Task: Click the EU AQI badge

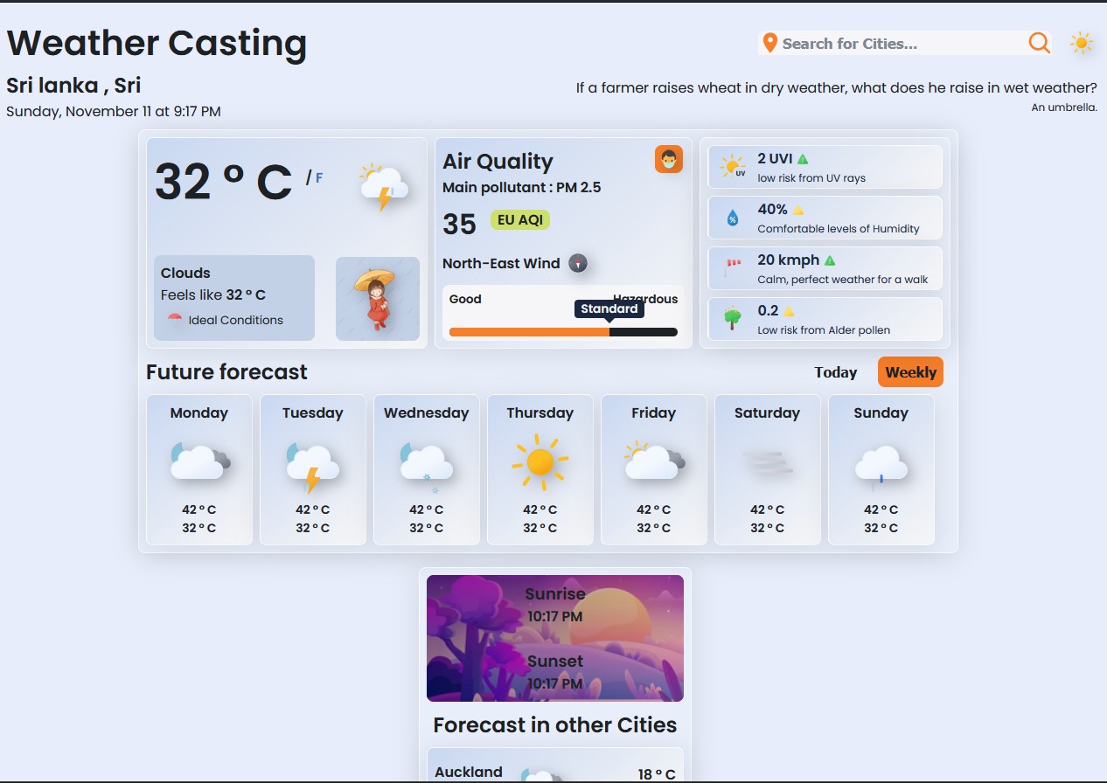Action: (519, 220)
